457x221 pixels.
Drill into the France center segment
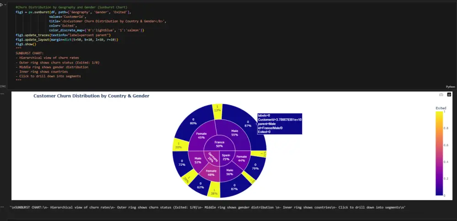(x=219, y=144)
